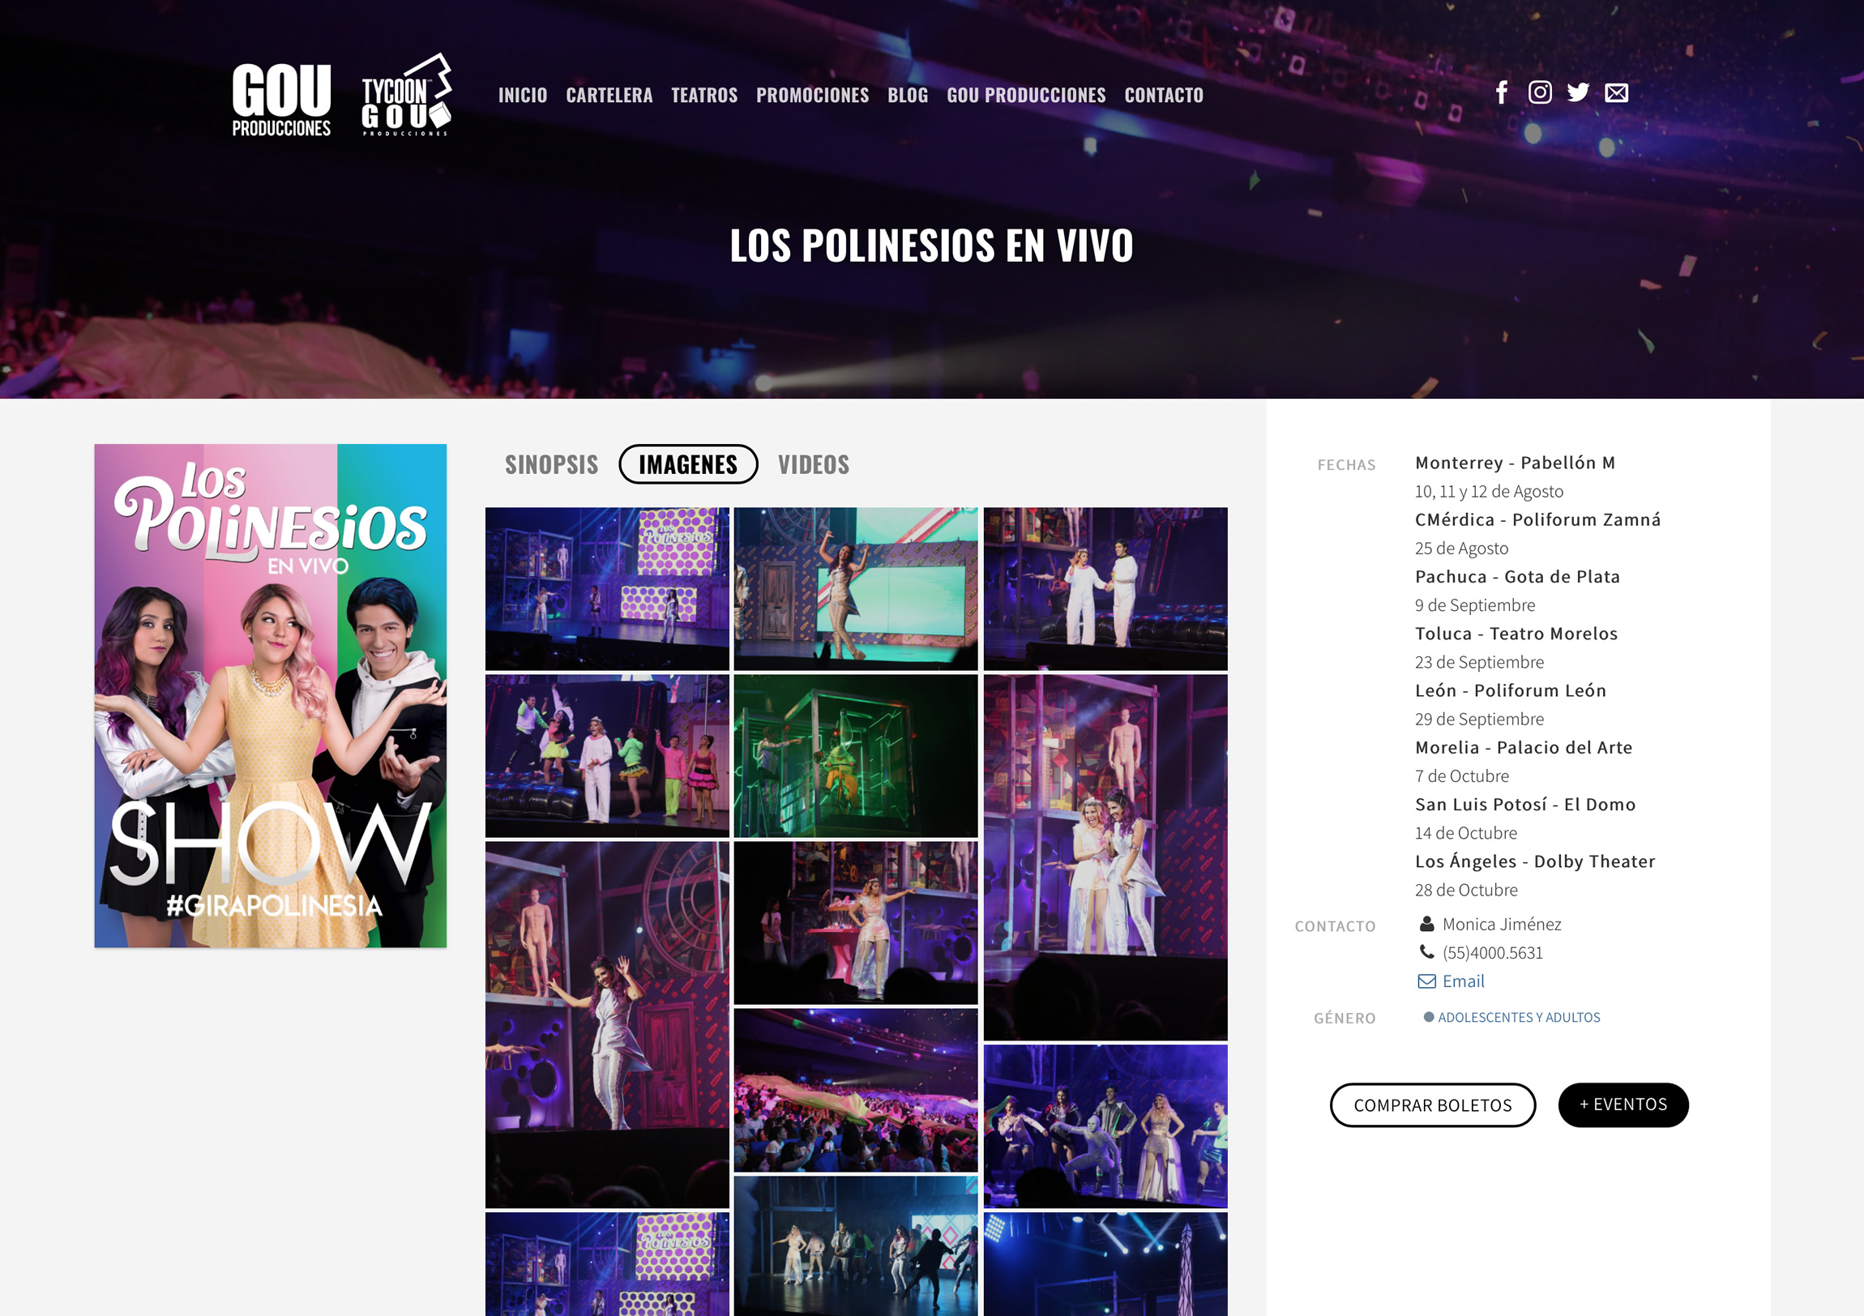
Task: Click the date 28 de Octubre
Action: point(1465,890)
